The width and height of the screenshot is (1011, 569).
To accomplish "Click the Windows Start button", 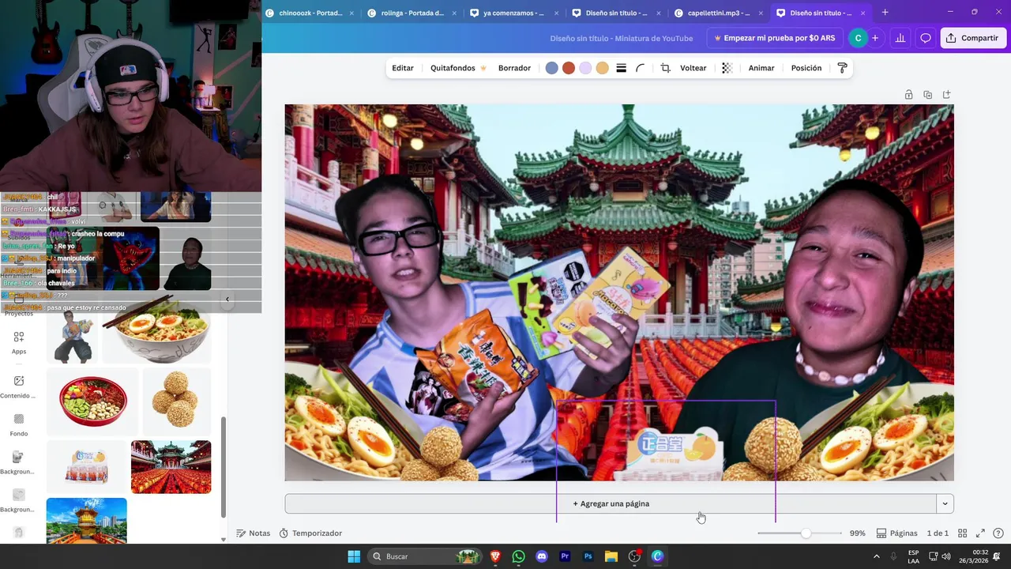I will (x=353, y=556).
